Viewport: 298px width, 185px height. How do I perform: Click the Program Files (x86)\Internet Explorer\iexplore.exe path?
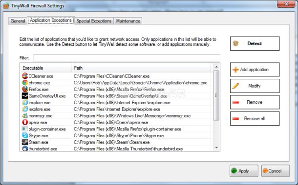pos(122,103)
